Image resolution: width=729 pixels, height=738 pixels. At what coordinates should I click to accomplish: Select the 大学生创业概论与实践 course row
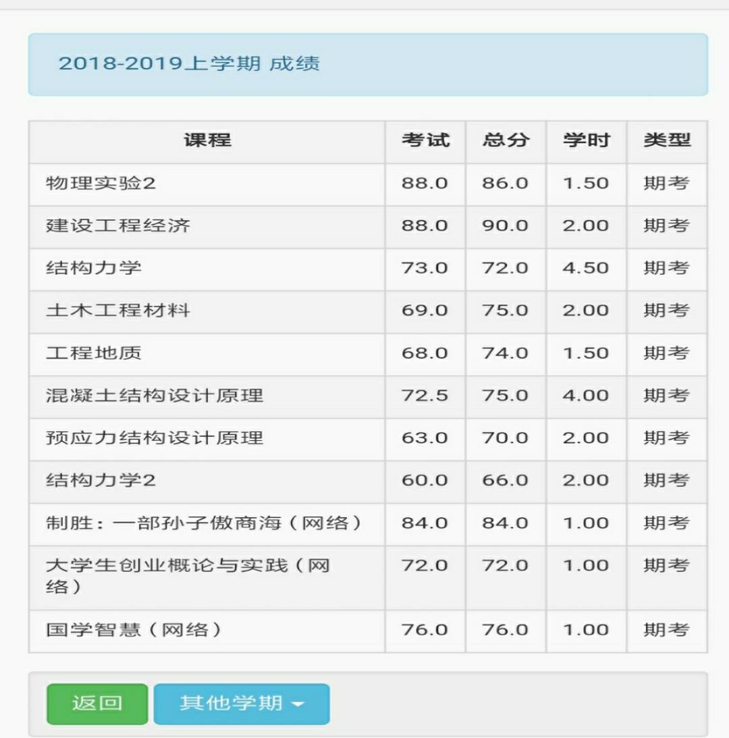click(188, 576)
